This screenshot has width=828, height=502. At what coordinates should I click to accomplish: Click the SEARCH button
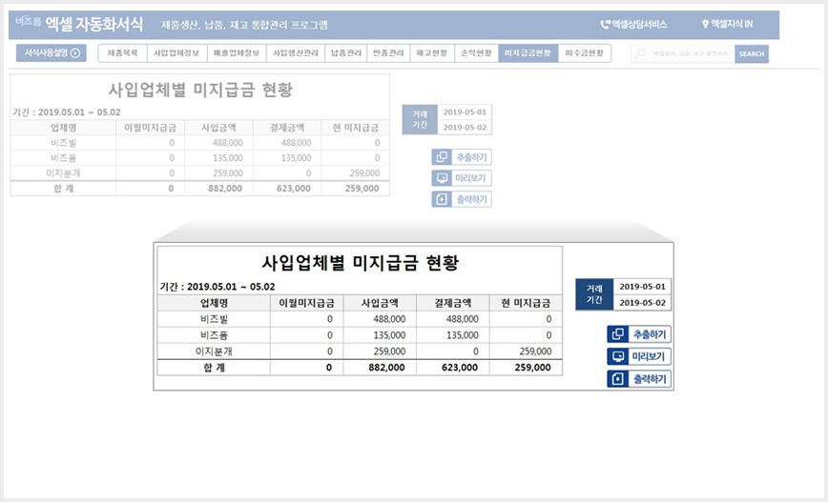coord(752,53)
